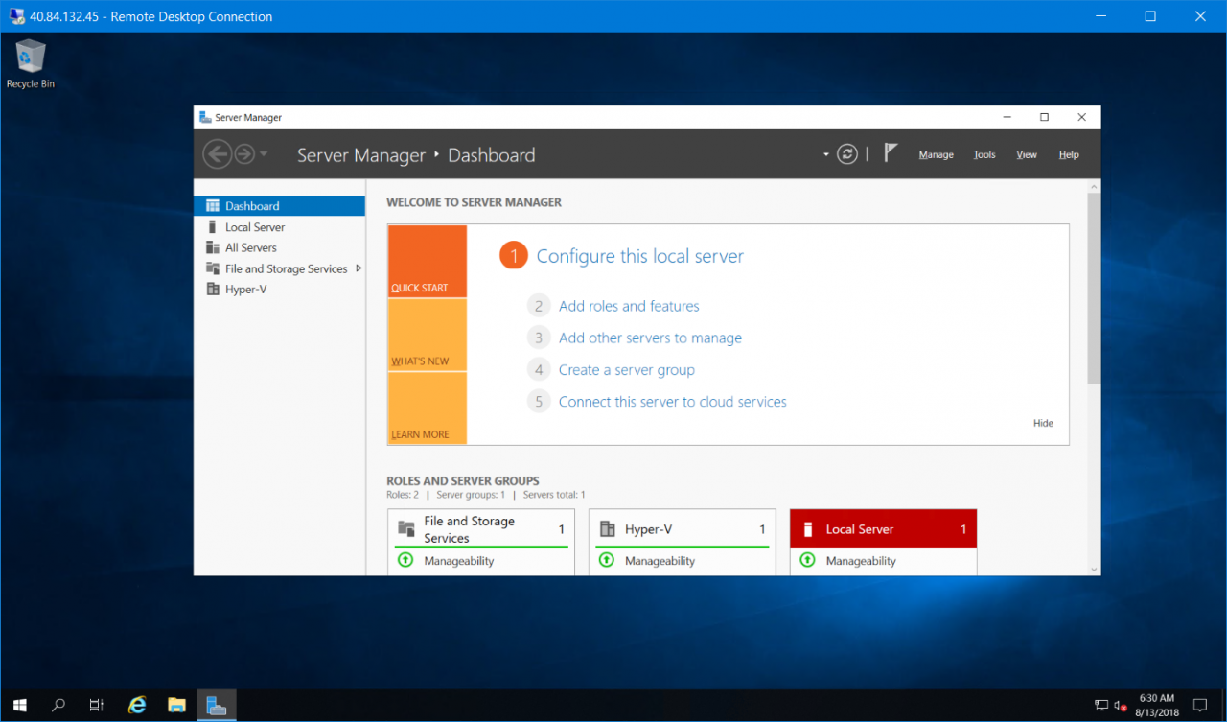Click the All Servers icon in sidebar
The width and height of the screenshot is (1227, 722).
pos(213,247)
